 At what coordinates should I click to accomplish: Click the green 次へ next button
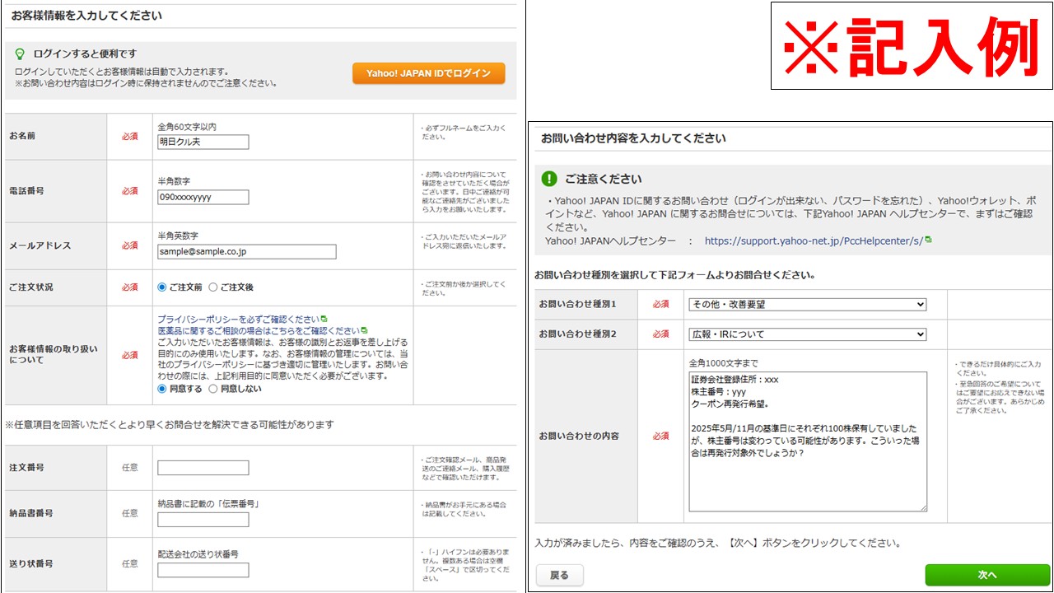(986, 575)
